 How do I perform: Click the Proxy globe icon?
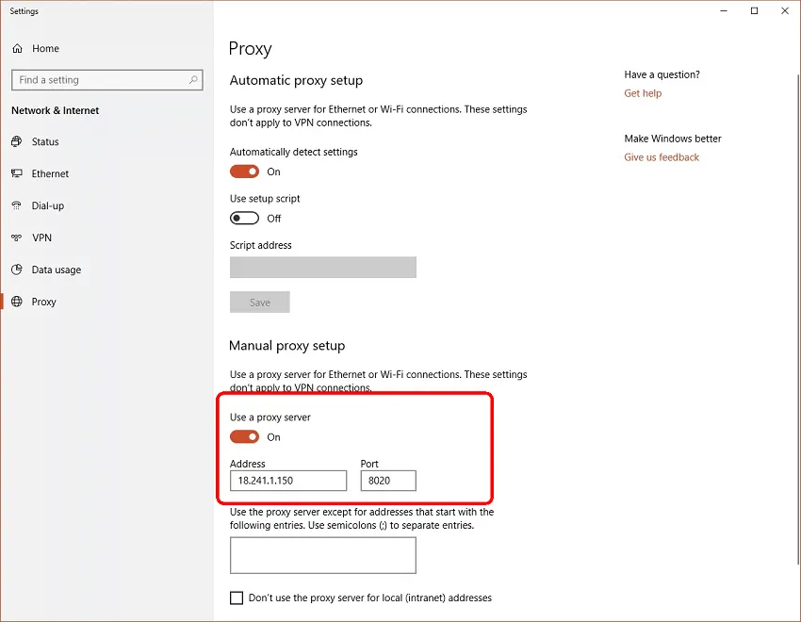[20, 302]
